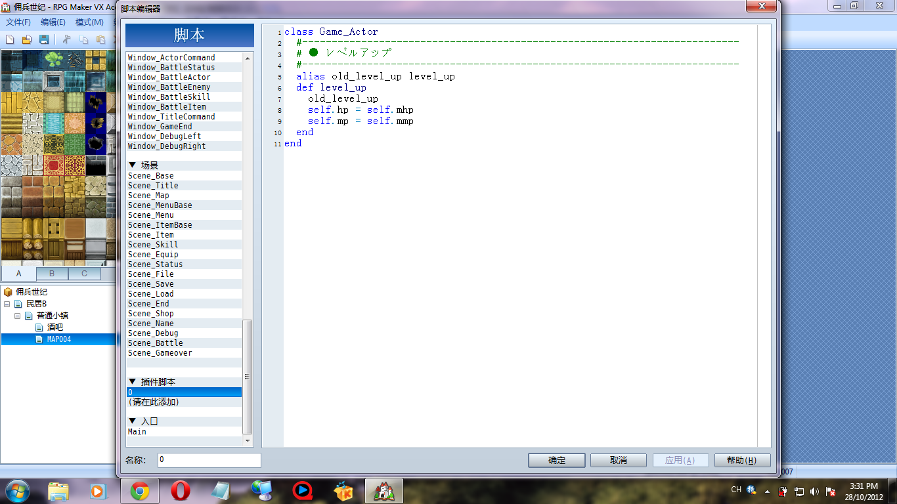897x504 pixels.
Task: Click the Action Center flag icon
Action: pos(831,491)
